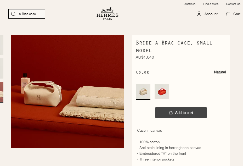Go to Contact Us page
The image size is (243, 166).
click(x=233, y=4)
